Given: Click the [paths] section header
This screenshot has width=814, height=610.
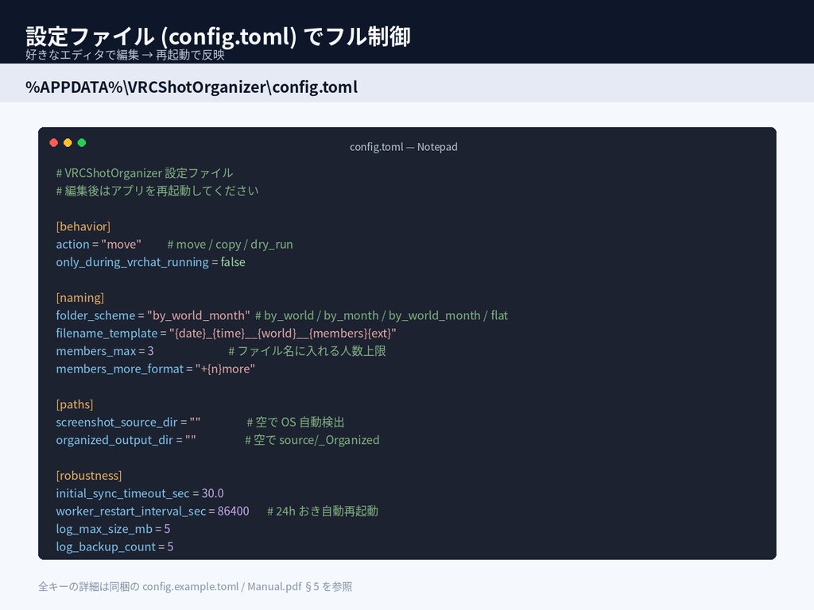Looking at the screenshot, I should point(74,403).
